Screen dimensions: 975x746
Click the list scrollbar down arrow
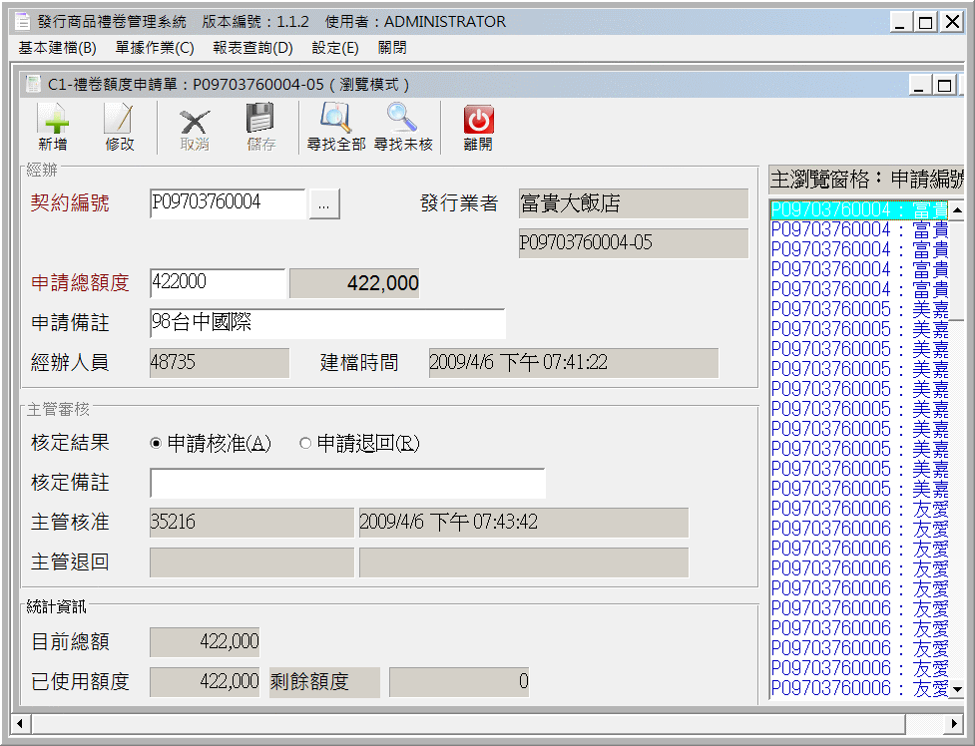point(957,689)
